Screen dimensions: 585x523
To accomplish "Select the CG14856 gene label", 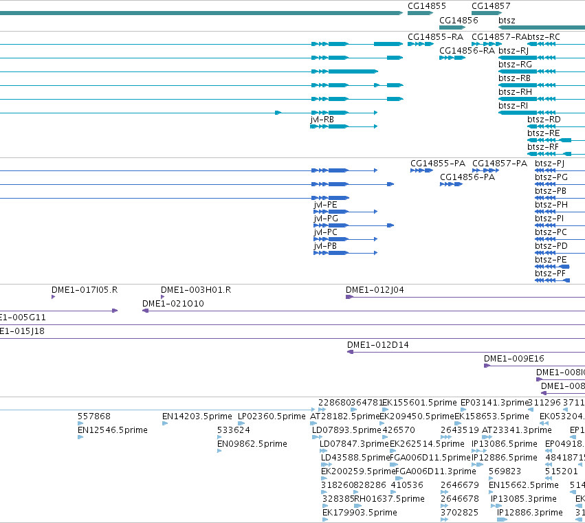I will [459, 20].
